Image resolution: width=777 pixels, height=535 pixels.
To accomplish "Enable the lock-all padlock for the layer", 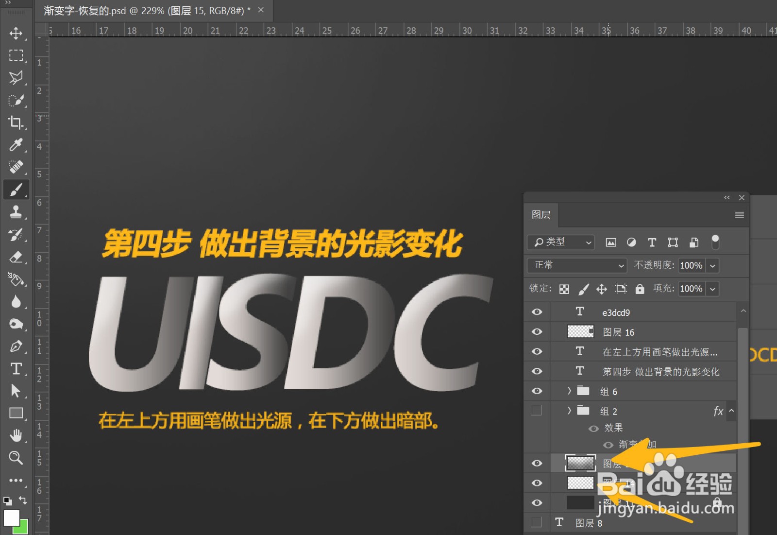I will [640, 288].
